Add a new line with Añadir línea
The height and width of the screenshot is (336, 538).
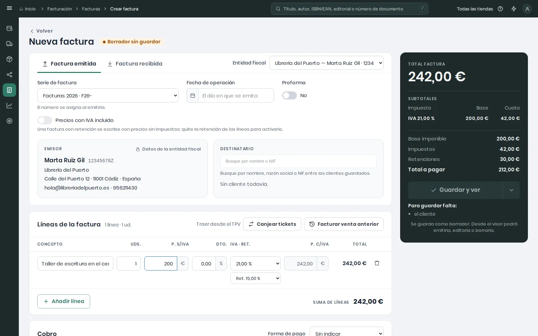click(x=64, y=301)
